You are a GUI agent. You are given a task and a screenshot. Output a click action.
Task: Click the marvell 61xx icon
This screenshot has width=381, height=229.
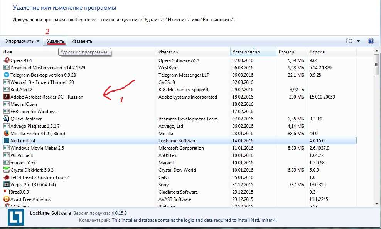(x=6, y=162)
